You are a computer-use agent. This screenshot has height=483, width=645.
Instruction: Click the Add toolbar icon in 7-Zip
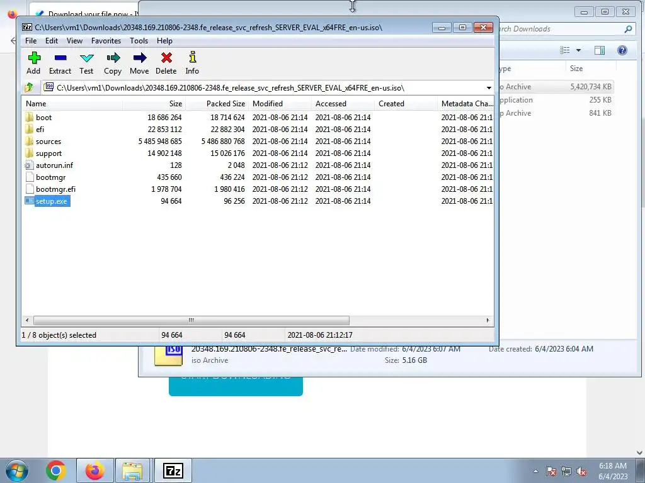[34, 57]
